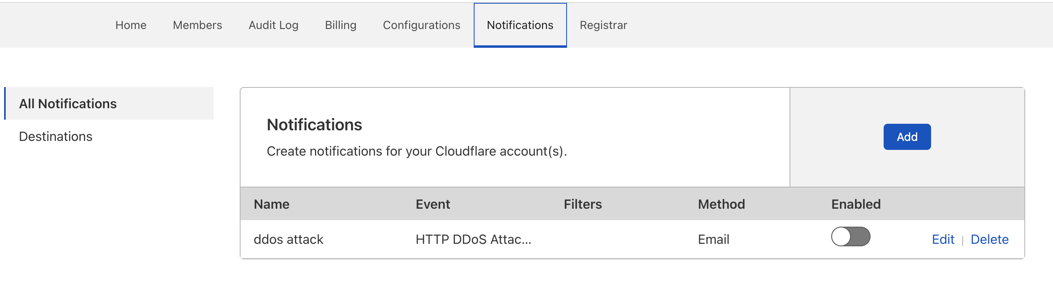1053x281 pixels.
Task: Delete the ddos attack notification
Action: point(990,239)
